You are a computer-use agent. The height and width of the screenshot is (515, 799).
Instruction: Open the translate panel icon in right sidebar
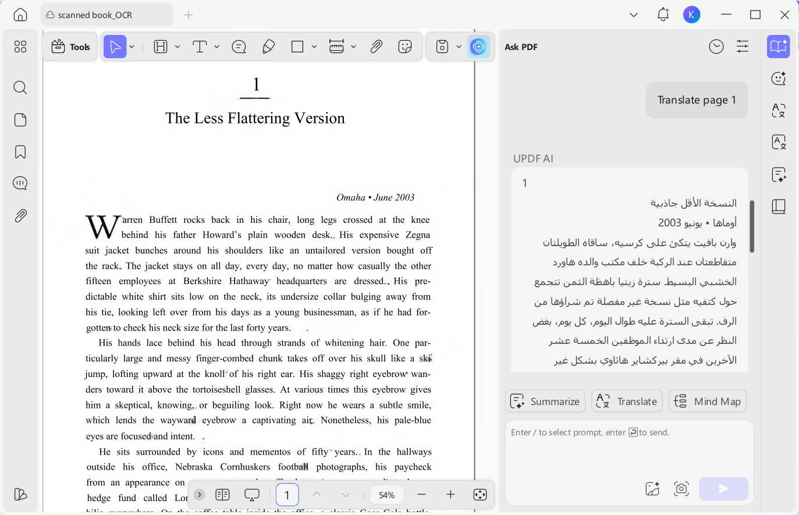[x=779, y=110]
